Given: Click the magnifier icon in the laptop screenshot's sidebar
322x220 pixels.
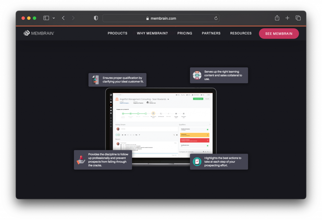Looking at the screenshot, I should pyautogui.click(x=111, y=99).
